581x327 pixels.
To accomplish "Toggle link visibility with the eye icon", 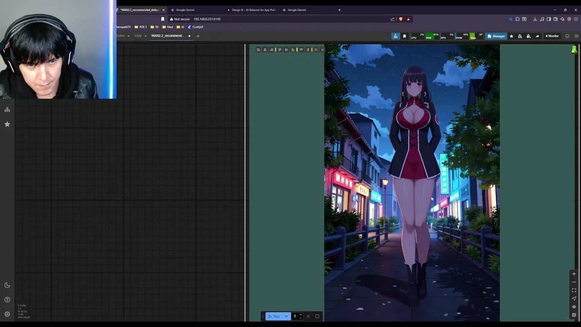I will tap(574, 307).
